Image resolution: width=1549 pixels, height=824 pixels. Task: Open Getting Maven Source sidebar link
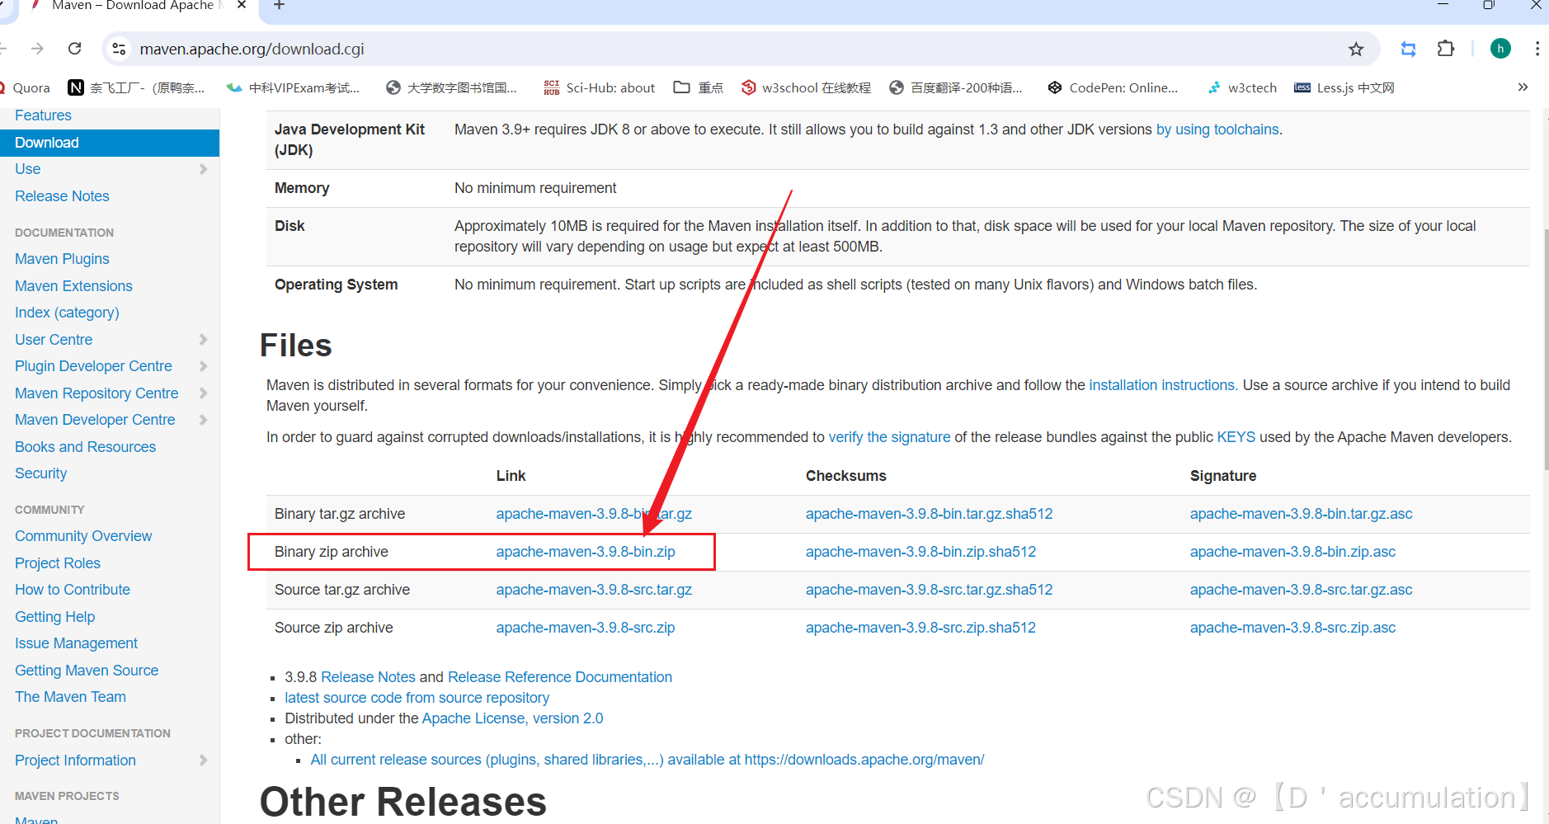(87, 671)
